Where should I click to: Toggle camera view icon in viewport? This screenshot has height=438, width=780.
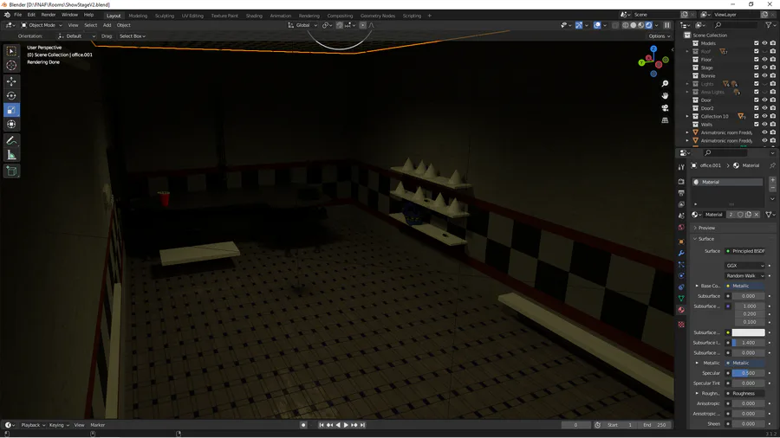(x=665, y=108)
